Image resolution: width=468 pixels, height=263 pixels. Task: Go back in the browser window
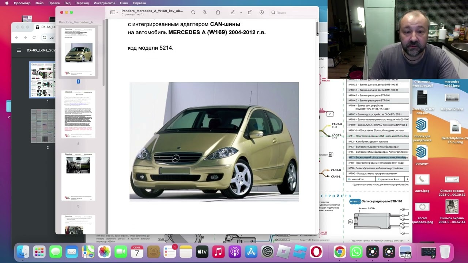(x=16, y=37)
